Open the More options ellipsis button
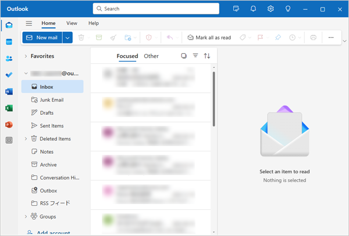 point(331,38)
